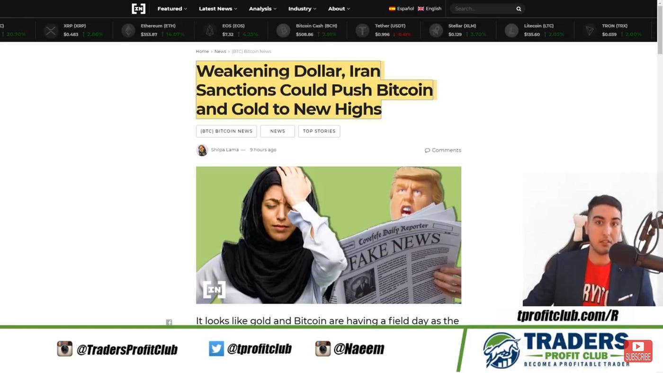Click the Ethereum ticker icon
The width and height of the screenshot is (663, 373).
click(x=128, y=31)
